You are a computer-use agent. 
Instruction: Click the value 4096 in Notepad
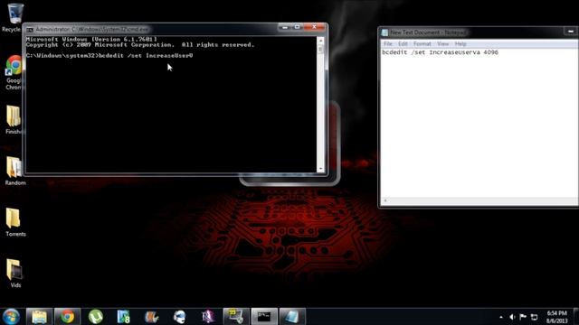pos(490,52)
